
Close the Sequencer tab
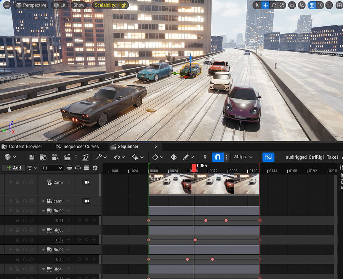[156, 147]
